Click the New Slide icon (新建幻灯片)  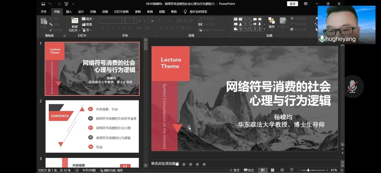pyautogui.click(x=74, y=21)
